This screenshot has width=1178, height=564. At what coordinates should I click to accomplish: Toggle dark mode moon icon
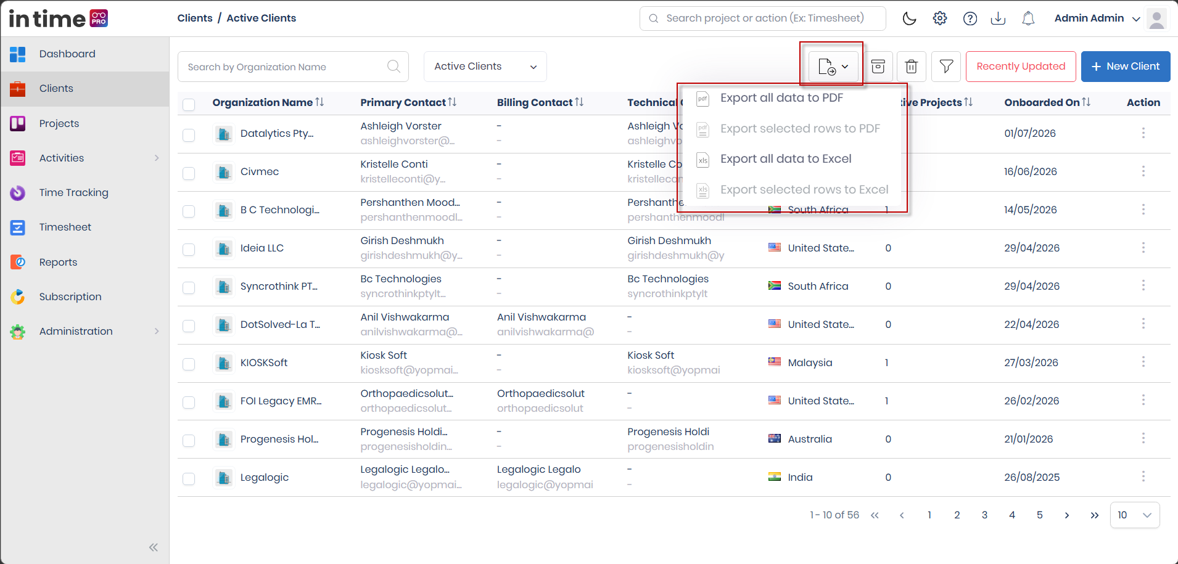(909, 18)
